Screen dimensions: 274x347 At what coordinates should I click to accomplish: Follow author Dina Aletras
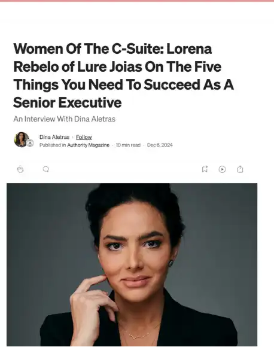coord(84,137)
